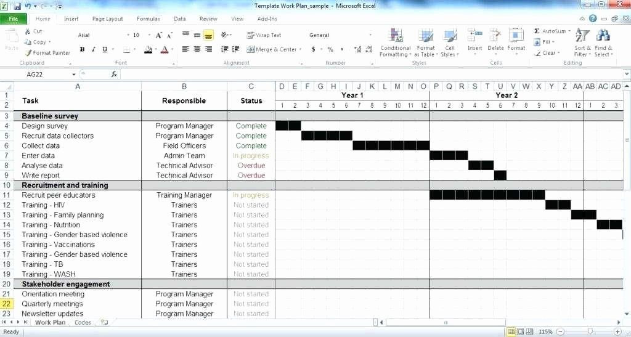The width and height of the screenshot is (631, 337).
Task: Click the Normal view button in status bar
Action: click(511, 332)
